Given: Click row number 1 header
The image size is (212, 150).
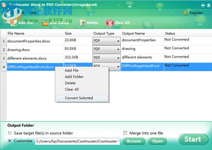Looking at the screenshot, I should coord(4,41).
